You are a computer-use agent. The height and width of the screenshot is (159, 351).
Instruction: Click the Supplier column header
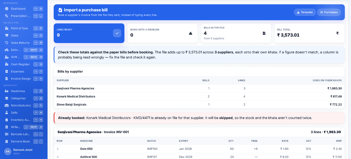point(63,80)
